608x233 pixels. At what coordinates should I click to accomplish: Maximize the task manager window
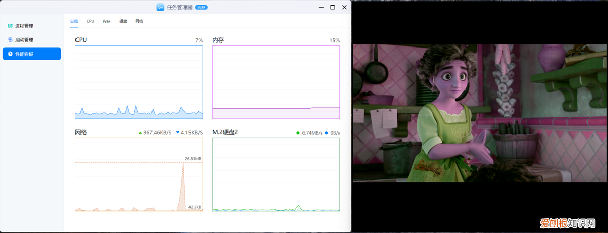332,7
